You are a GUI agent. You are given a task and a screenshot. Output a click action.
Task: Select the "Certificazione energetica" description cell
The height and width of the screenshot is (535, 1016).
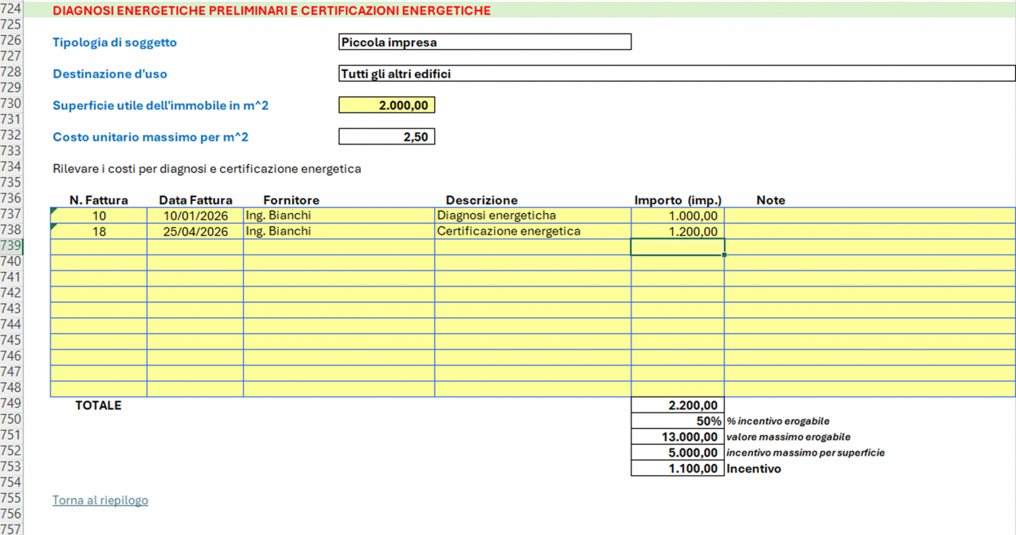point(532,232)
